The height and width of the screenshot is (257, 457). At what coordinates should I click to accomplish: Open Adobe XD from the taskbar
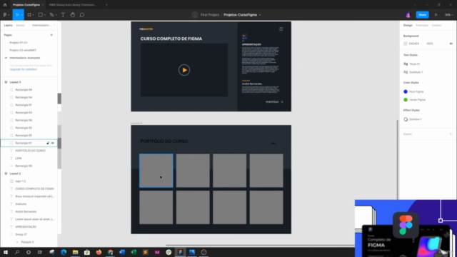157,252
